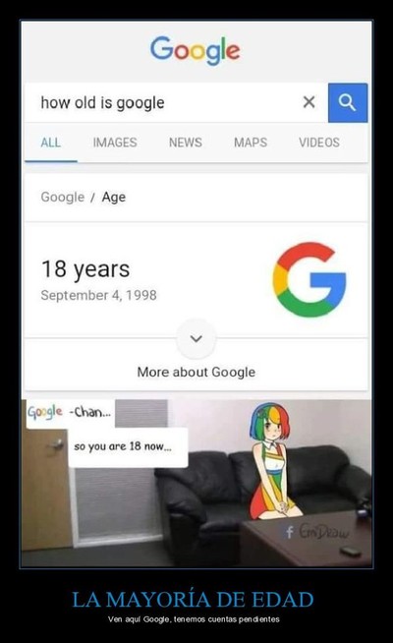Switch to the News tab
The width and height of the screenshot is (393, 643).
tap(186, 143)
